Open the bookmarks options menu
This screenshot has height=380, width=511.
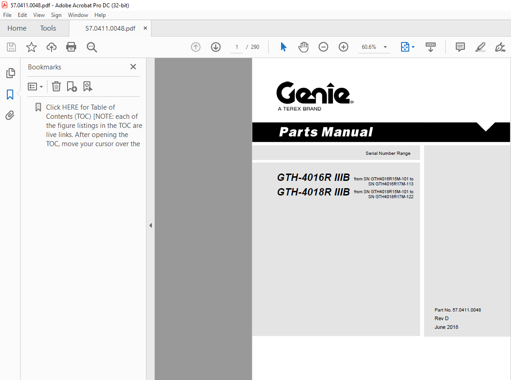(35, 86)
